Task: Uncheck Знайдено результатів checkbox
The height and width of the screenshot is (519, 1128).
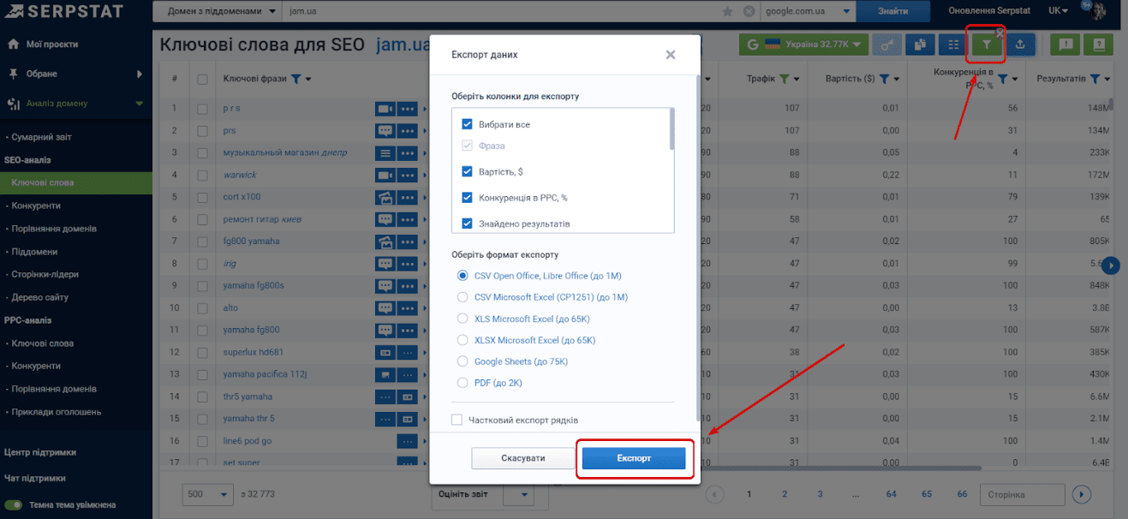Action: click(x=467, y=224)
